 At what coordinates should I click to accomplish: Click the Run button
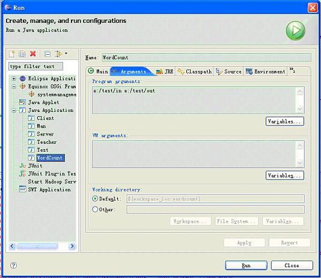coord(246,265)
